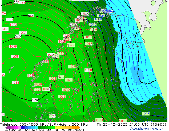This screenshot has height=131, width=169.
Task: Click the legend value 474
Action: 7,130
